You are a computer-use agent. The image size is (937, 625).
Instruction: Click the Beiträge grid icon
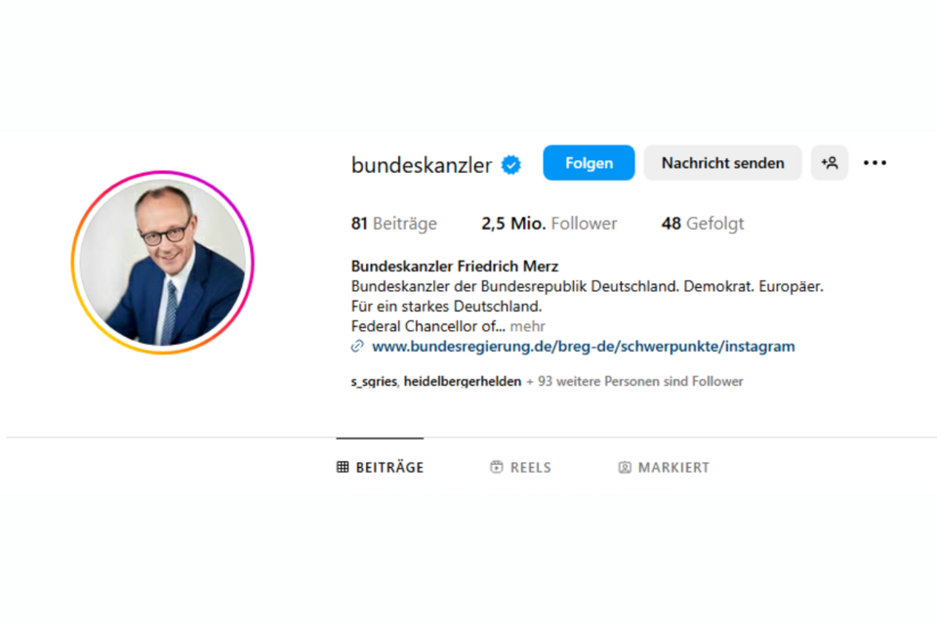tap(343, 467)
